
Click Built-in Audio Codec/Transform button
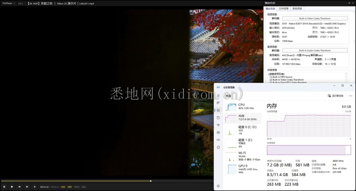(x=315, y=51)
